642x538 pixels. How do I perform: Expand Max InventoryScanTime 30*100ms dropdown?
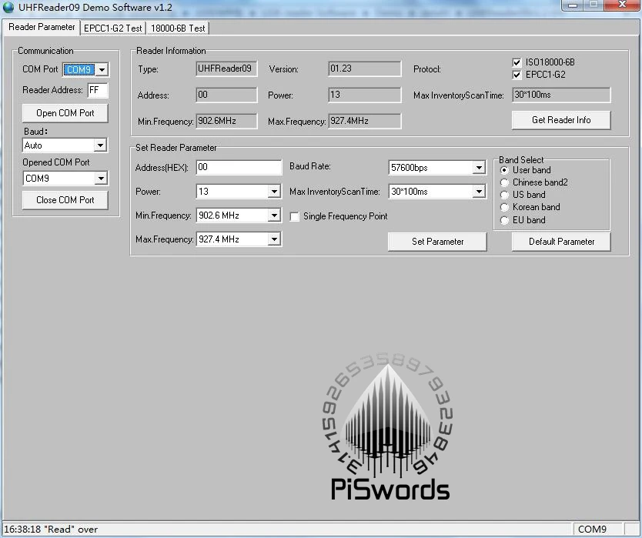pyautogui.click(x=479, y=191)
